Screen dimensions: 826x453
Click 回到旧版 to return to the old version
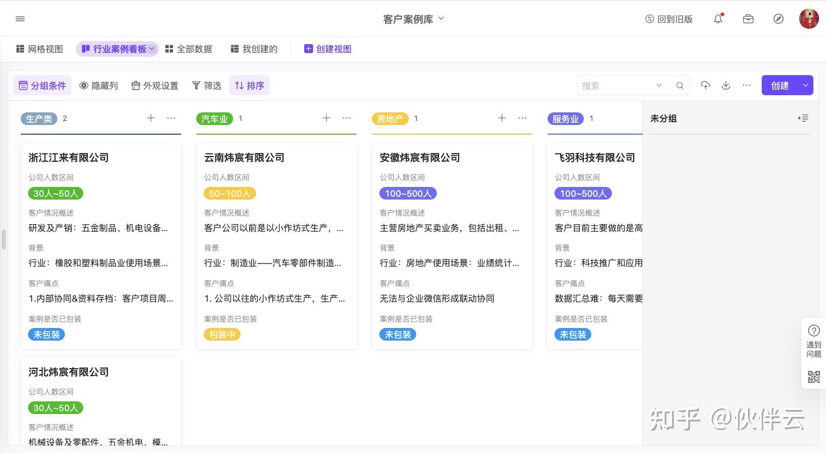click(669, 19)
